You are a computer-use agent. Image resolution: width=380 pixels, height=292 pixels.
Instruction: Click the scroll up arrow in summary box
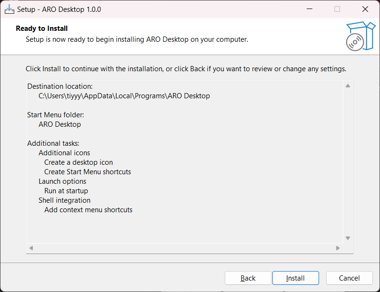point(348,86)
